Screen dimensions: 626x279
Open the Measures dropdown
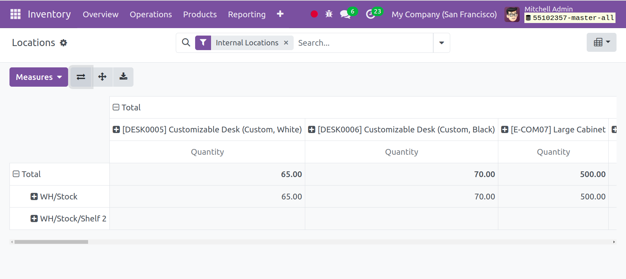tap(39, 77)
